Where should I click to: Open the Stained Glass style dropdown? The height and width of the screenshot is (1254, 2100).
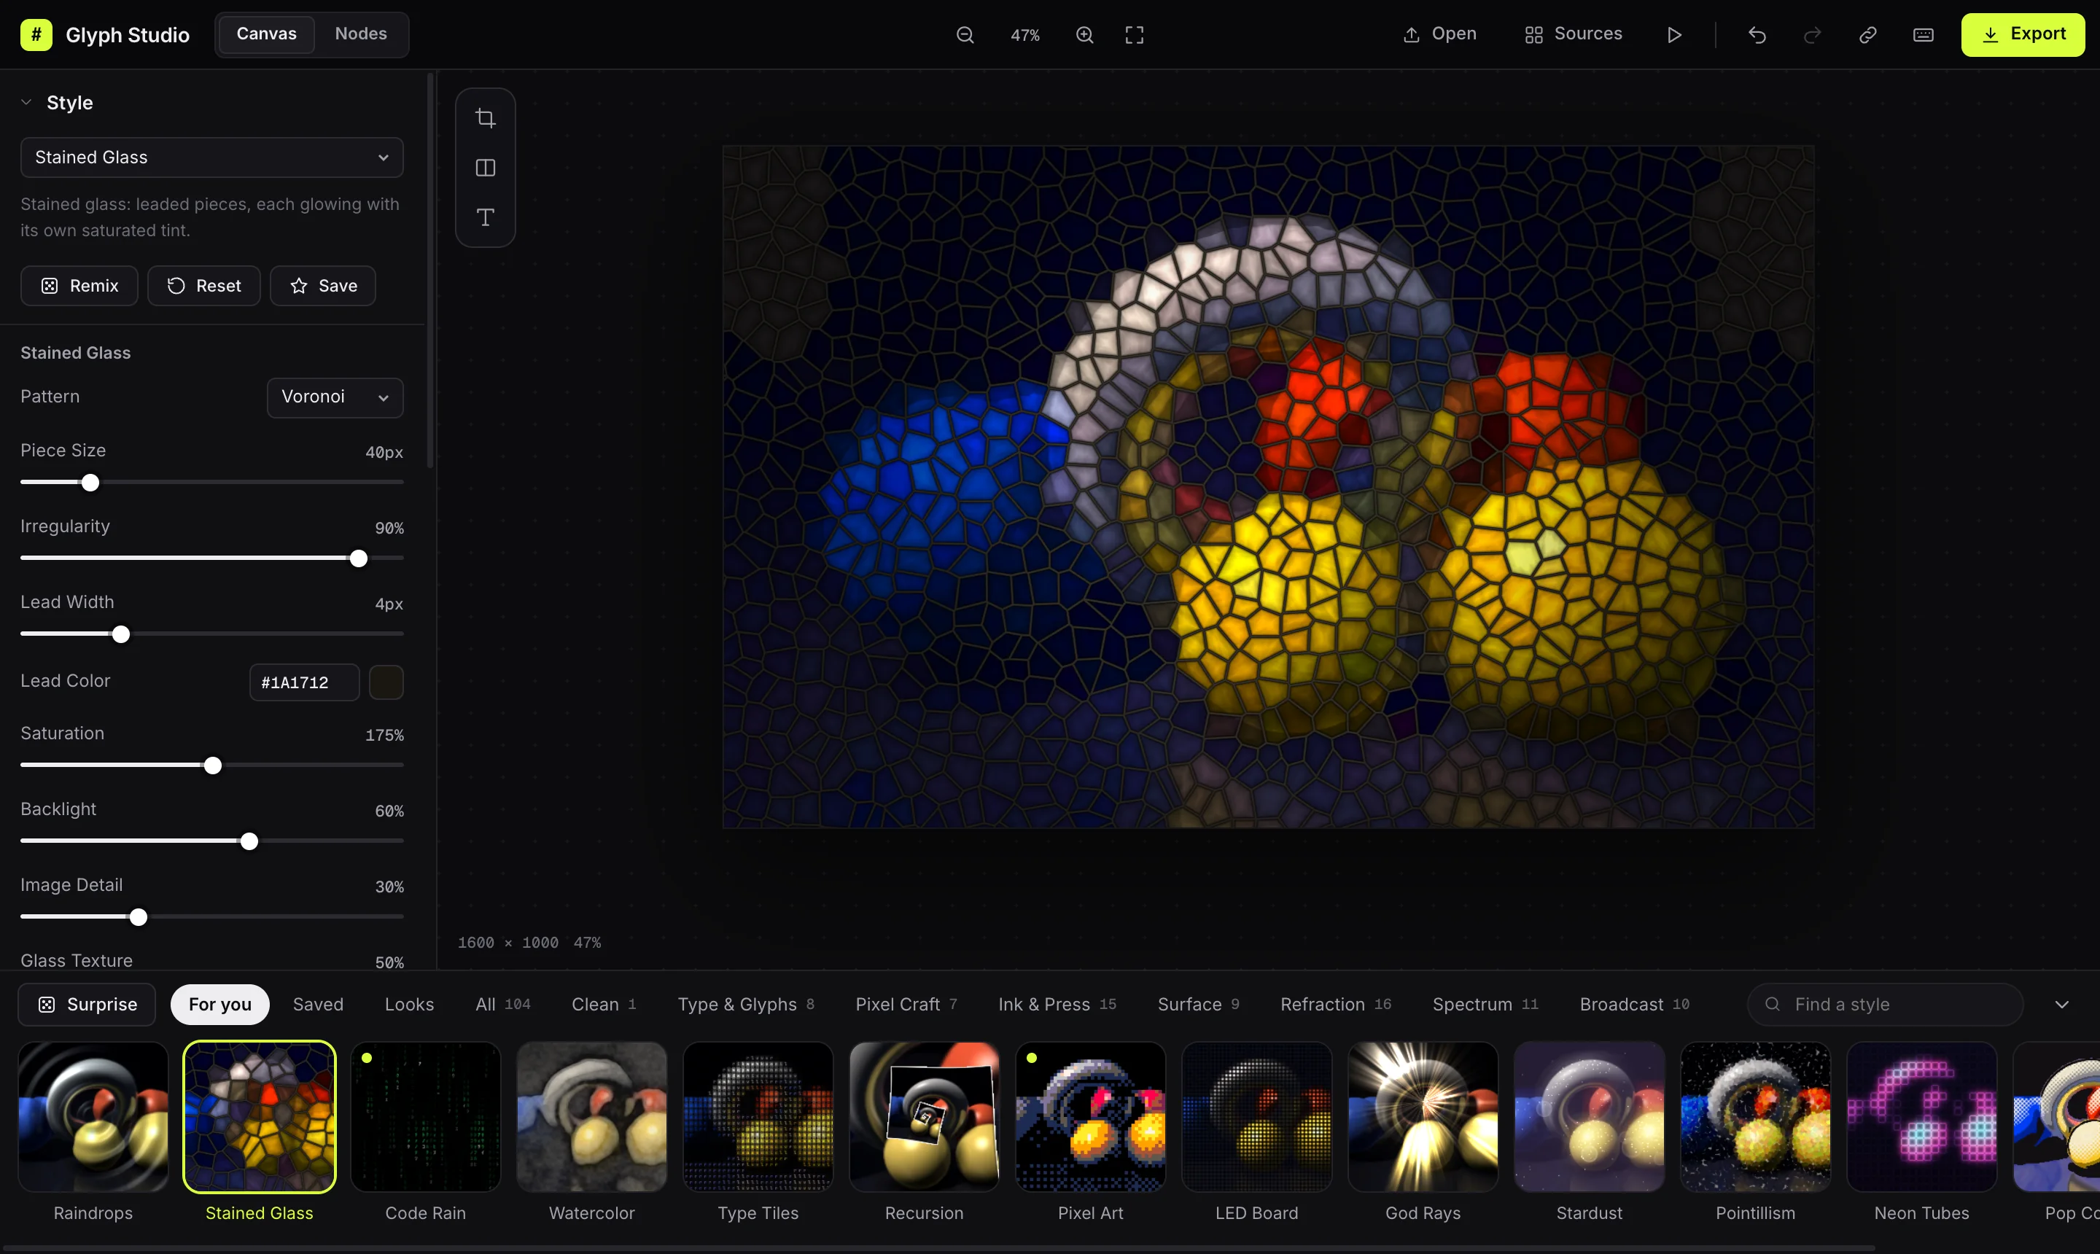point(211,157)
